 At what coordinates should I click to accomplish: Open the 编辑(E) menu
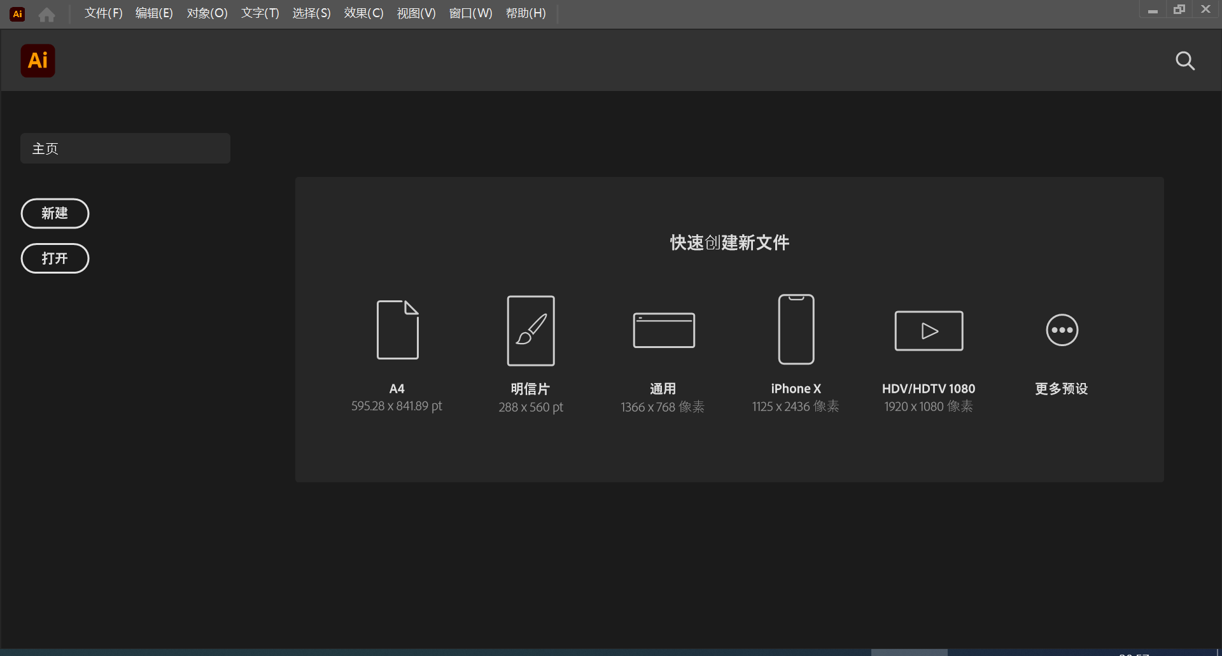154,13
